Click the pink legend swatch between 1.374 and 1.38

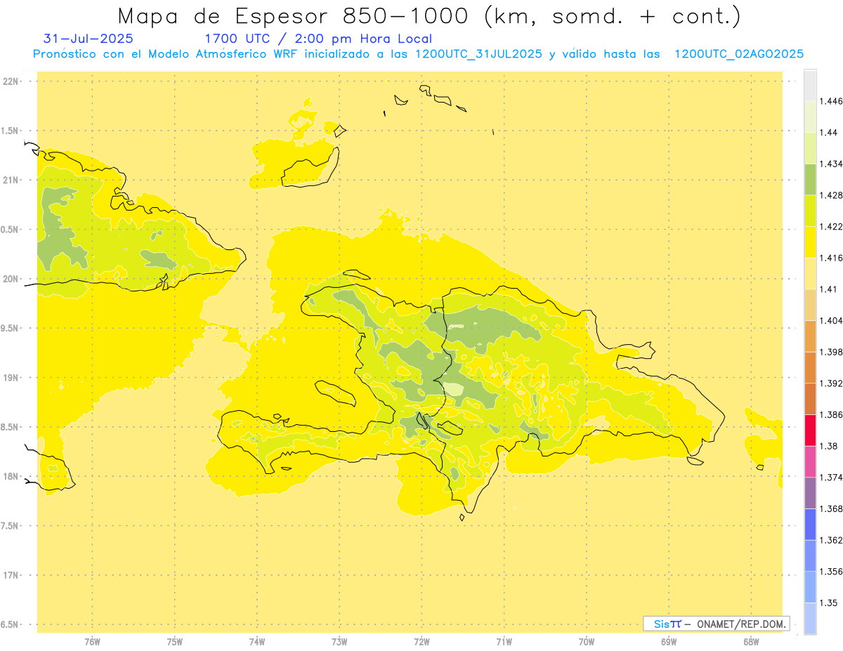coord(810,461)
